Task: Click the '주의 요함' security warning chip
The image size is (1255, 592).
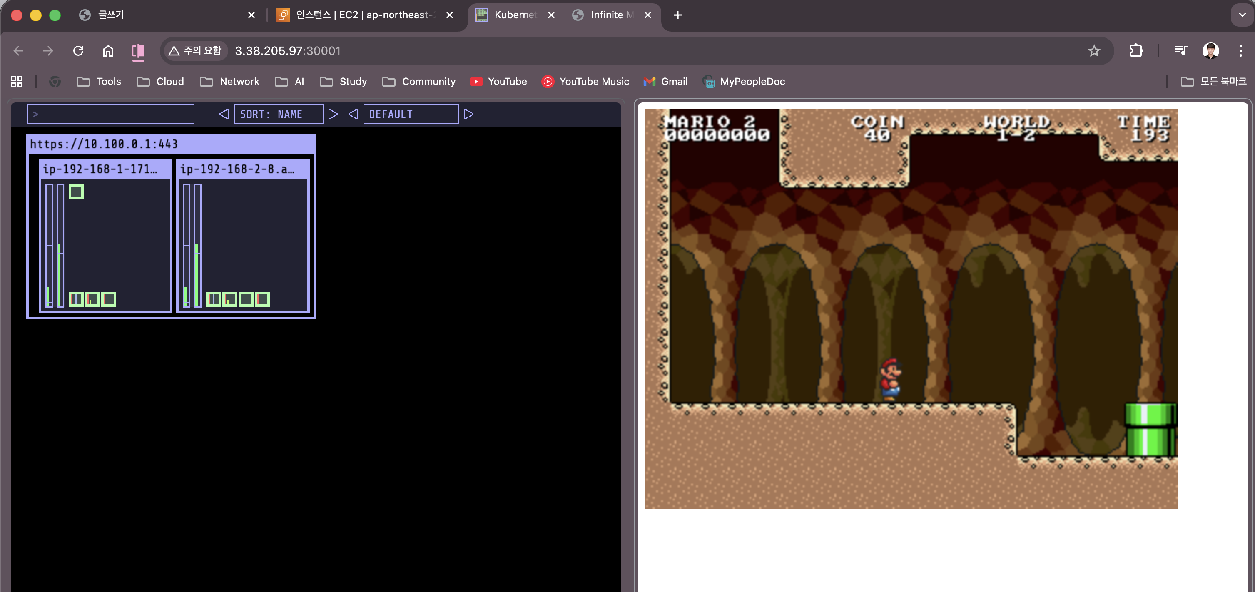Action: (195, 51)
